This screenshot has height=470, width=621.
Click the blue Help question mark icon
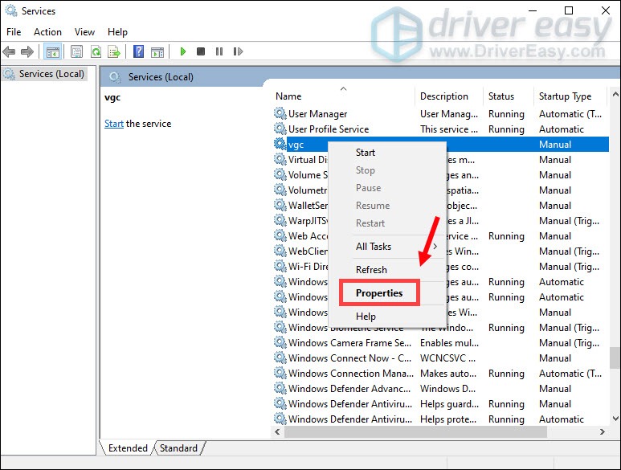click(138, 52)
